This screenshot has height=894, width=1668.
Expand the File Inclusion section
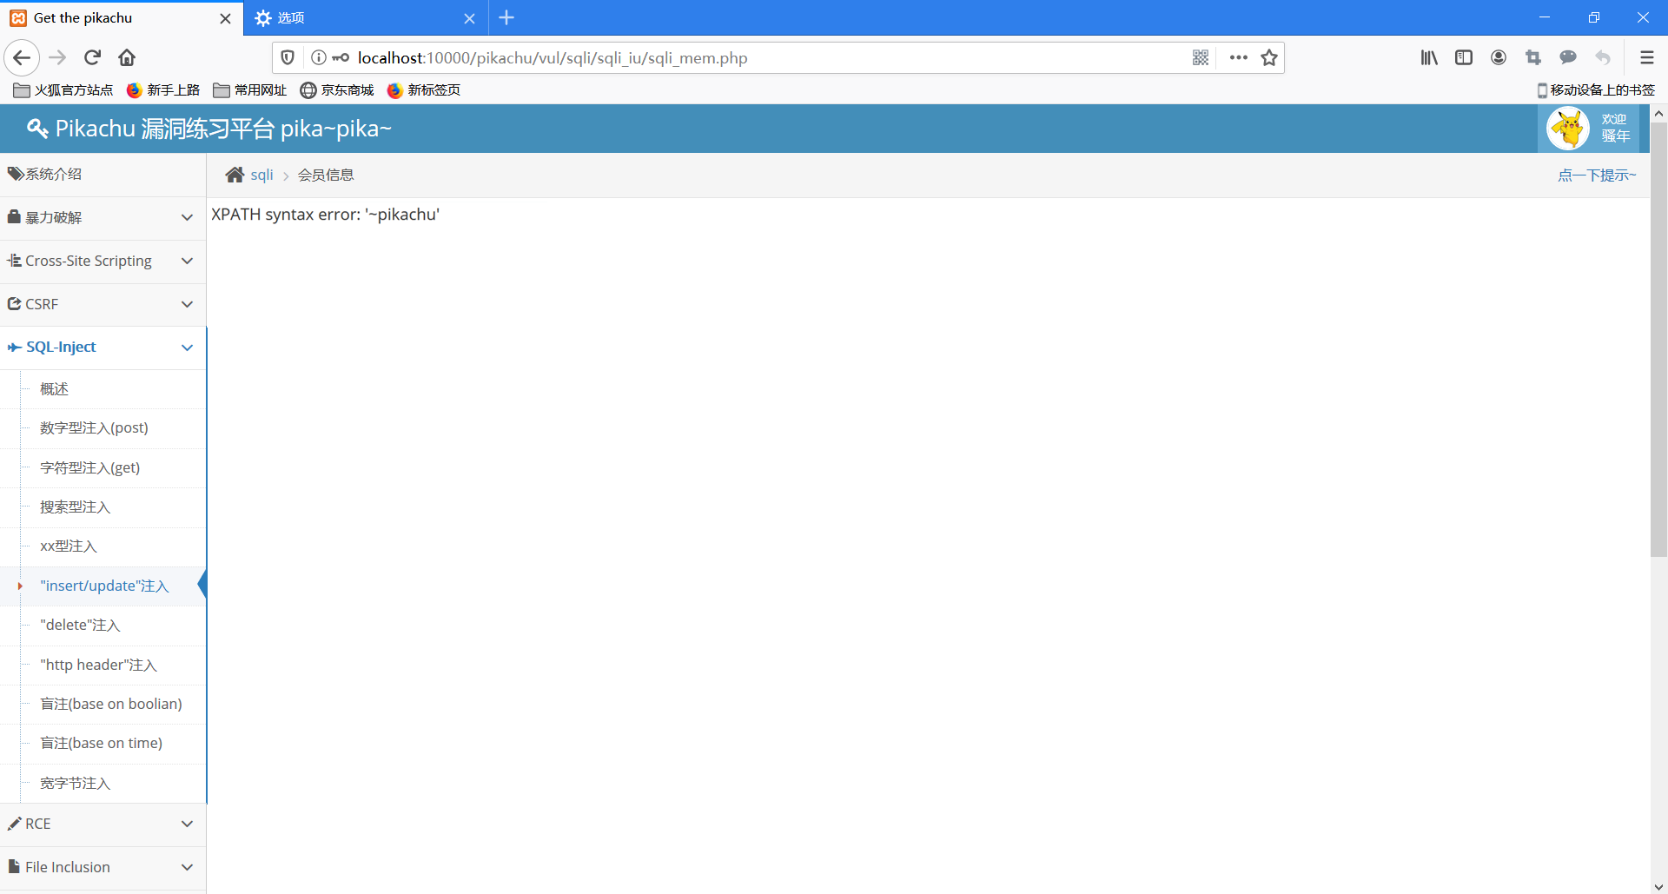coord(103,867)
